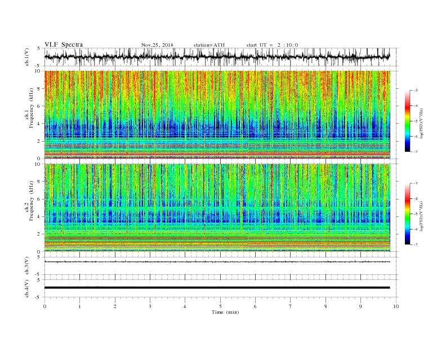
Task: Click time axis tick label "5"
Action: pos(220,306)
